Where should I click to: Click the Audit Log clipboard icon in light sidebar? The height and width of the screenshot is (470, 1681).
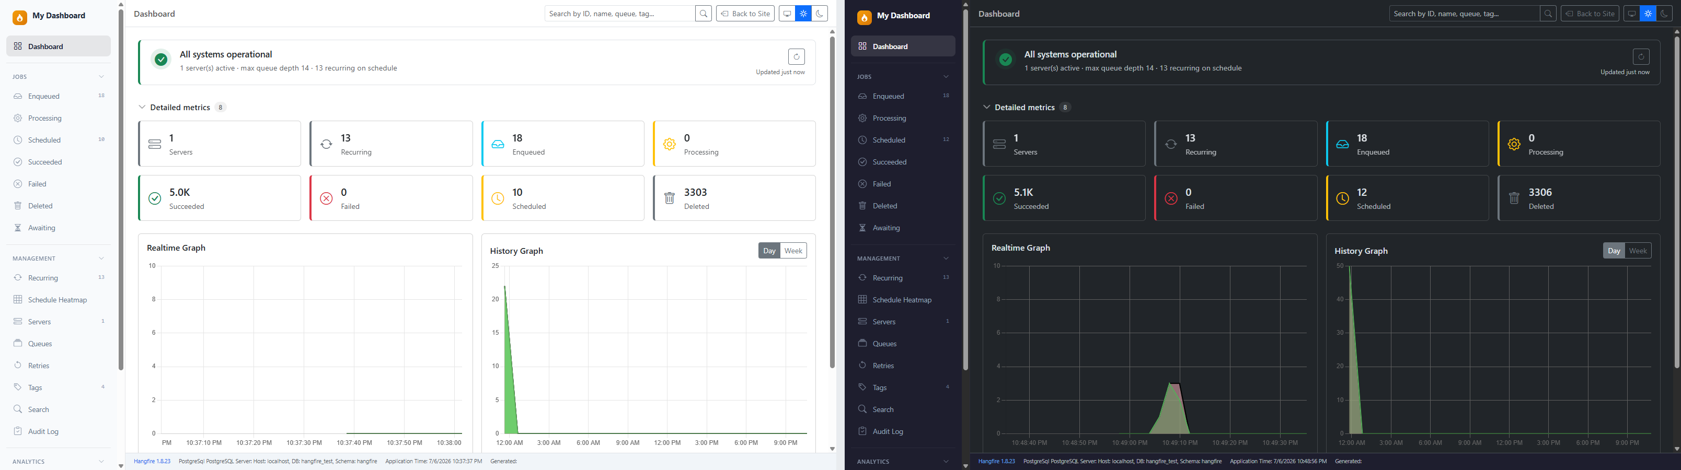pos(18,431)
